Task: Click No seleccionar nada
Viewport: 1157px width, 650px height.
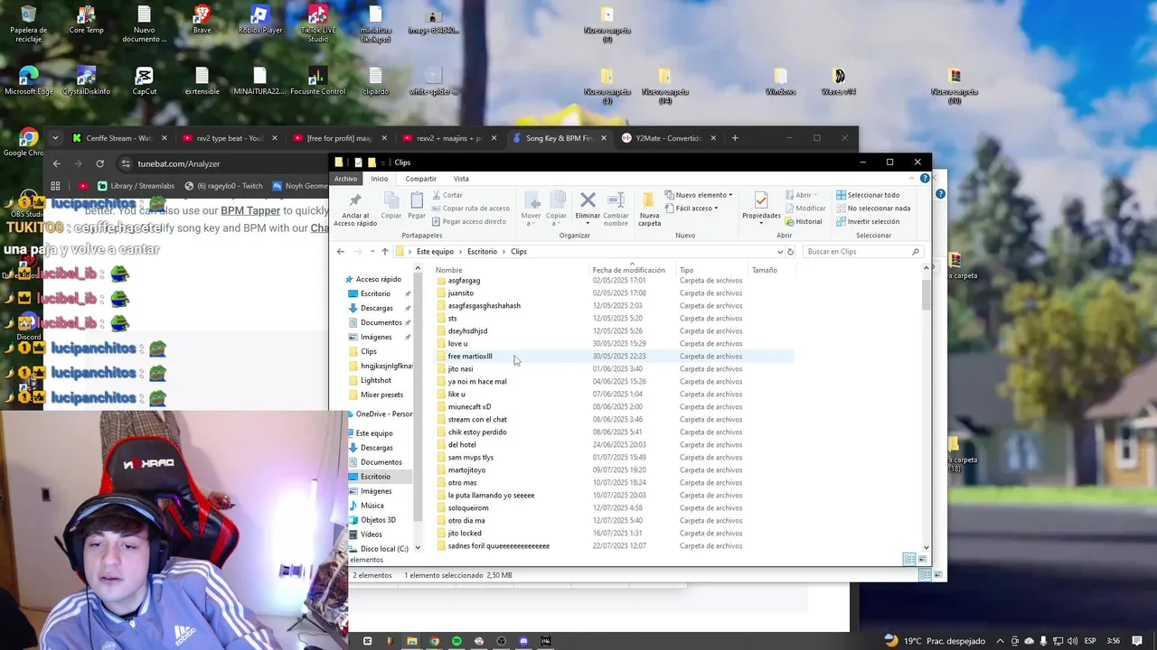Action: click(872, 209)
